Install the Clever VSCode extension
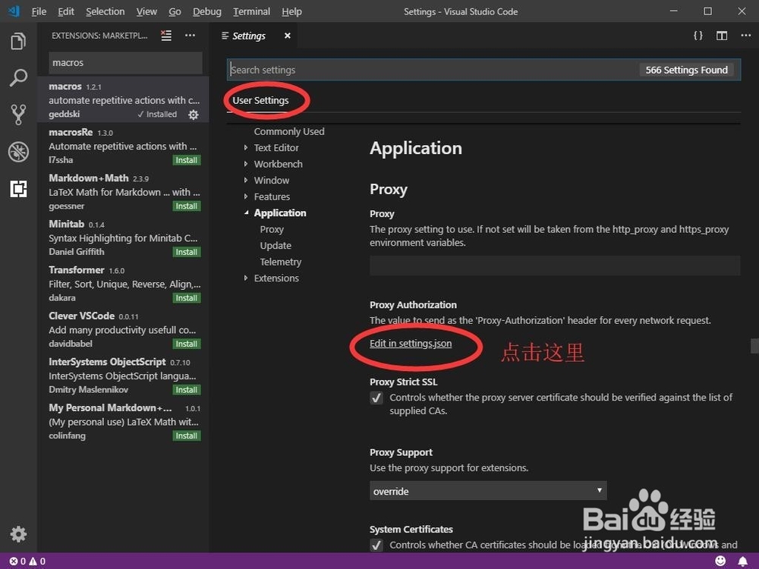The image size is (759, 569). click(x=187, y=344)
